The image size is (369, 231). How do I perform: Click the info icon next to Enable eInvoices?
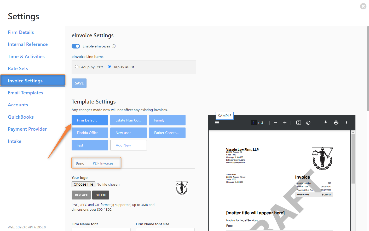click(114, 46)
